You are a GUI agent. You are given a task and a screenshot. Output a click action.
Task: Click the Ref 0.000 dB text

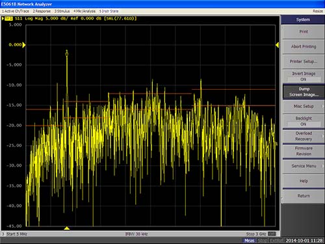(86, 18)
